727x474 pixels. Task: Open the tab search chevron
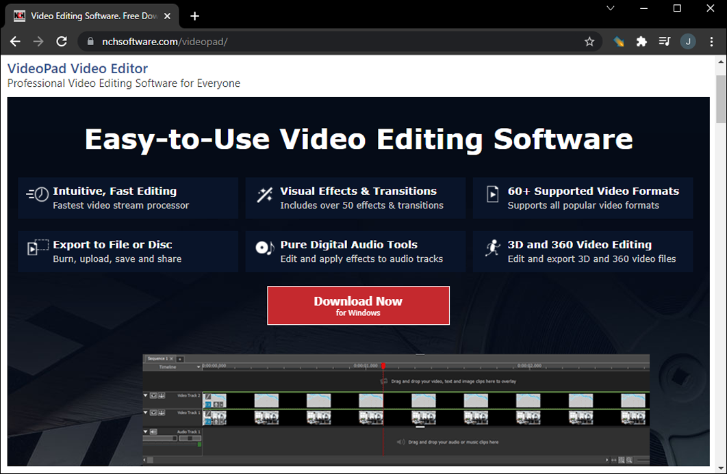click(x=610, y=8)
